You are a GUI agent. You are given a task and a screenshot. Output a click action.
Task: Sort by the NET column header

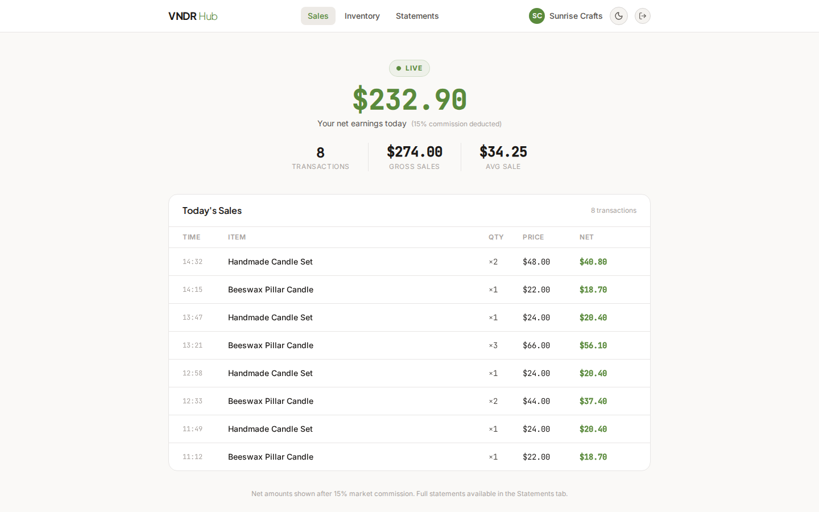(586, 237)
